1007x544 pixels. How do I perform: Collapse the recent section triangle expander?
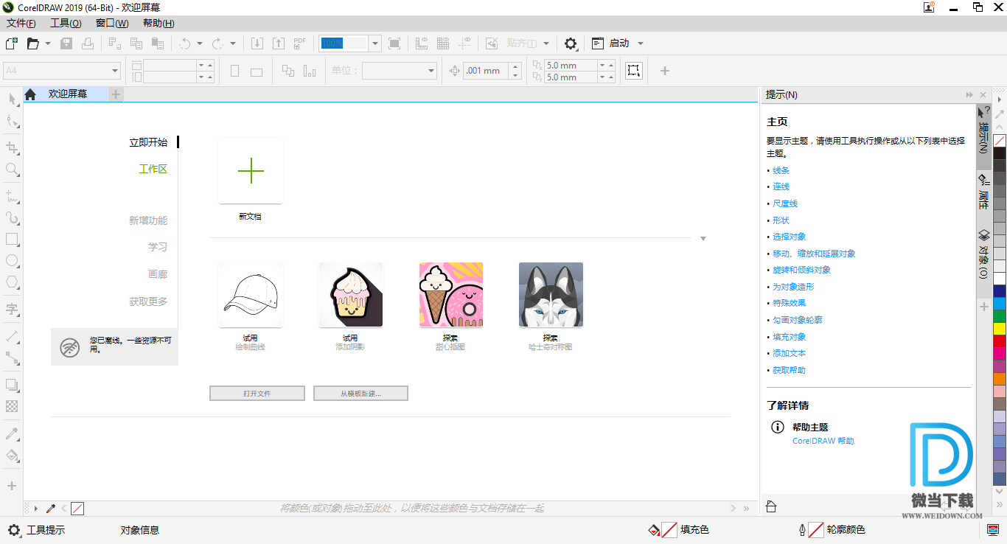coord(703,239)
